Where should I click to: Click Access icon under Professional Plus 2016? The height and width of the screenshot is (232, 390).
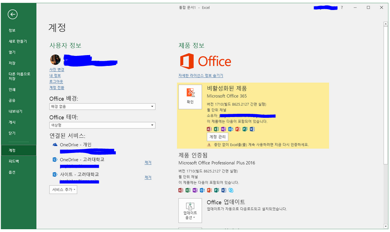(181, 190)
